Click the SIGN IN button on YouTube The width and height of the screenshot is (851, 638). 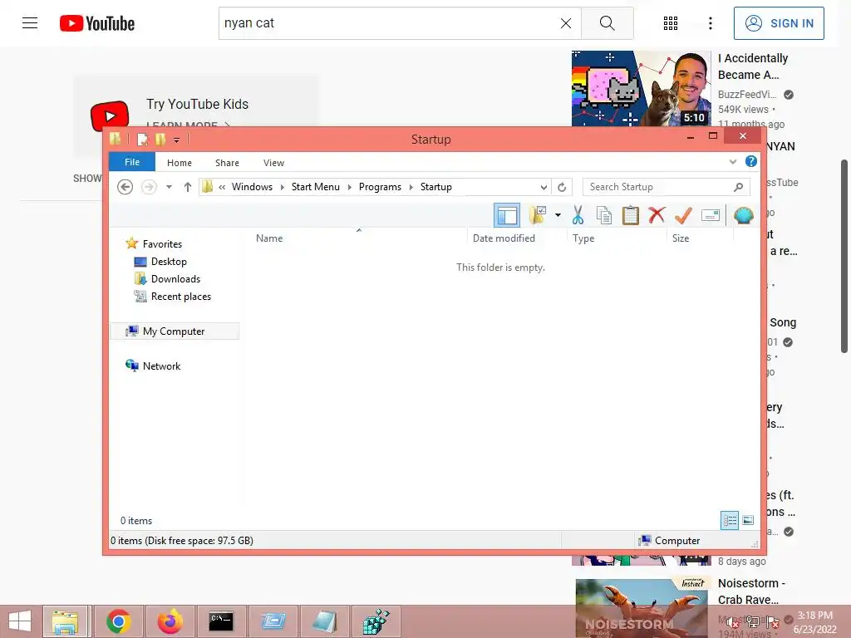click(x=779, y=23)
